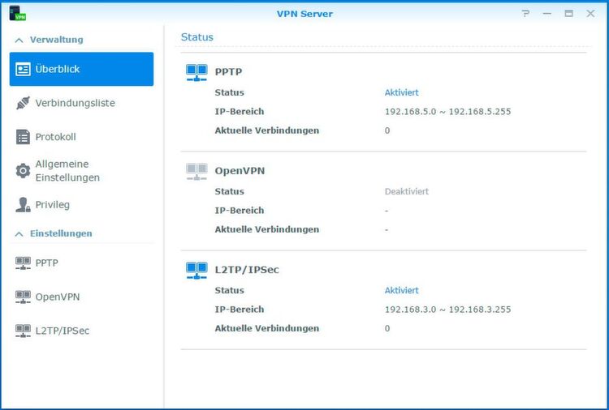Click the Status panel heading
Screen dimensions: 609x410
click(x=197, y=37)
